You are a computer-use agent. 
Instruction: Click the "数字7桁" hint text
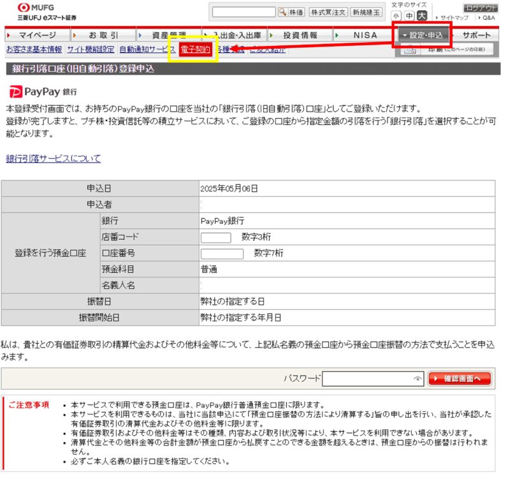tap(268, 253)
